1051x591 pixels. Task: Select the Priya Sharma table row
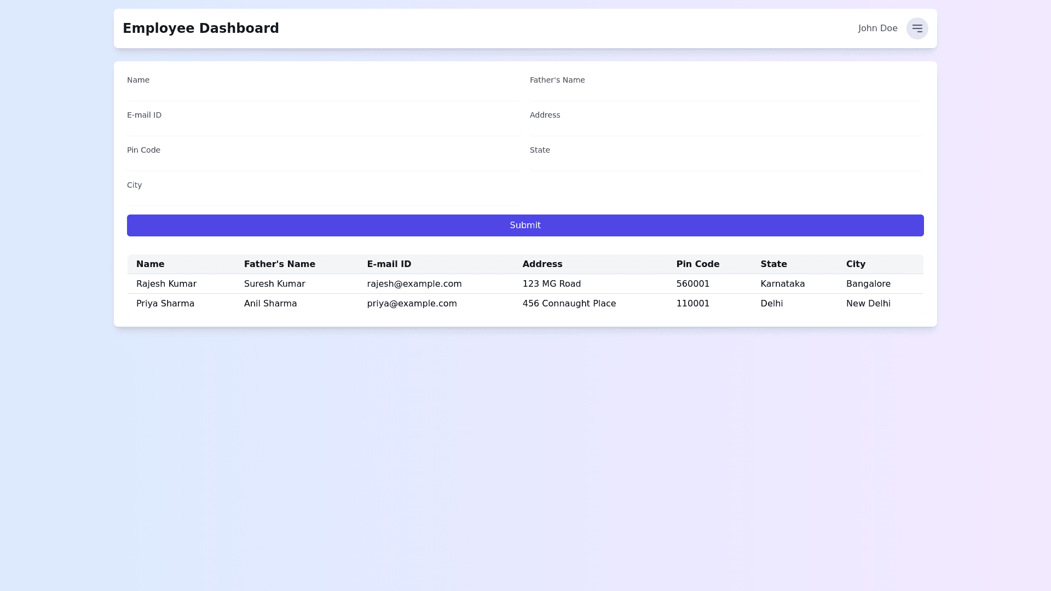[x=165, y=304]
